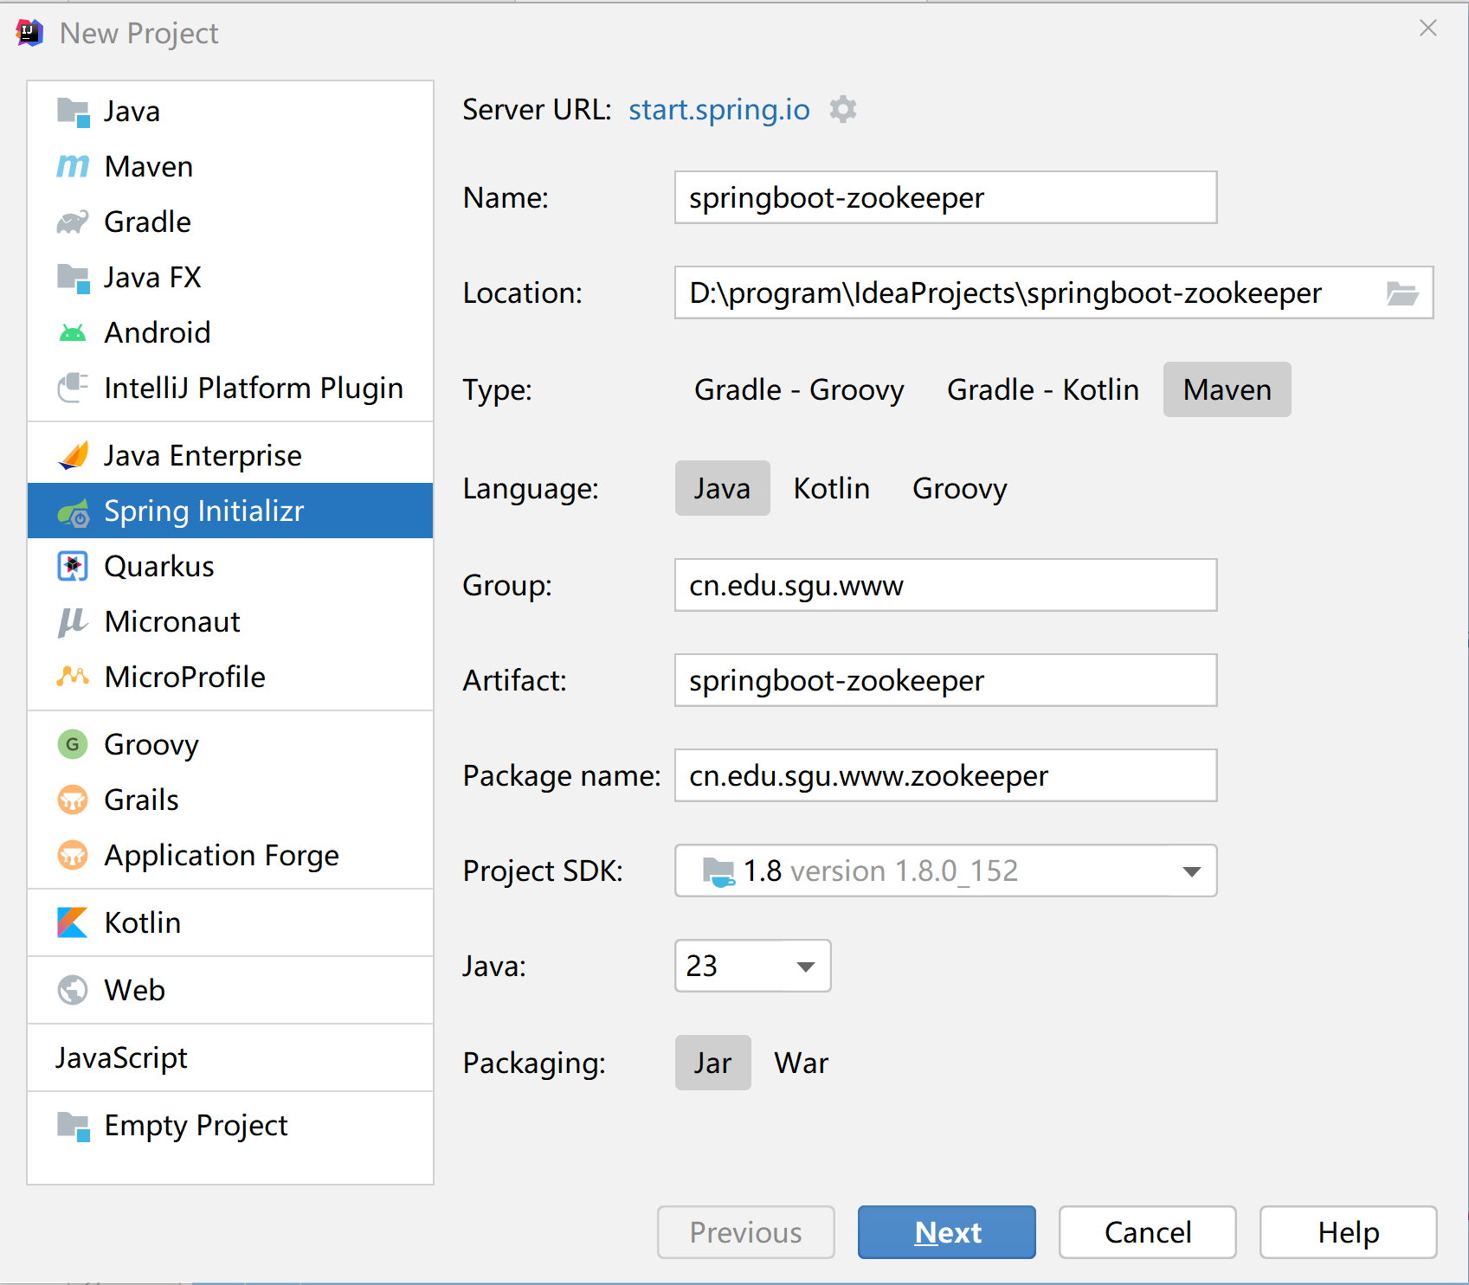
Task: Select Empty Project entry
Action: pos(230,1125)
